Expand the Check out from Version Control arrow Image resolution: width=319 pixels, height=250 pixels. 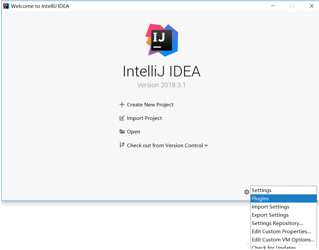click(206, 145)
